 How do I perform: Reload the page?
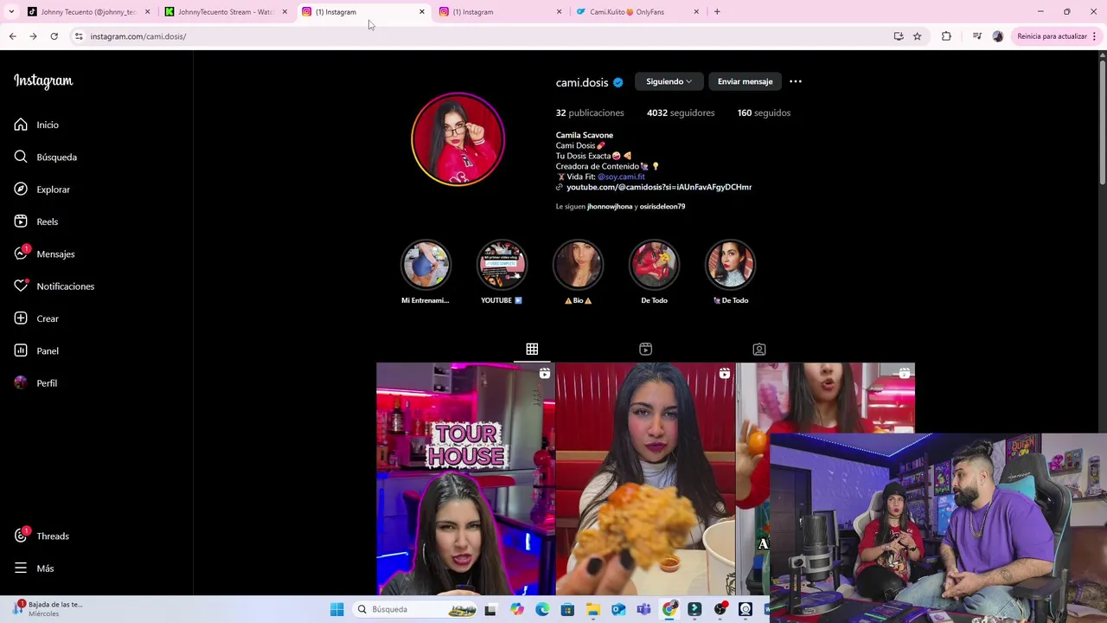(x=54, y=36)
